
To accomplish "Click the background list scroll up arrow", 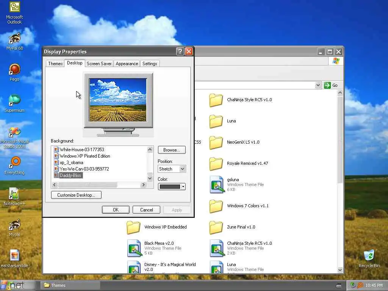I will pyautogui.click(x=150, y=149).
